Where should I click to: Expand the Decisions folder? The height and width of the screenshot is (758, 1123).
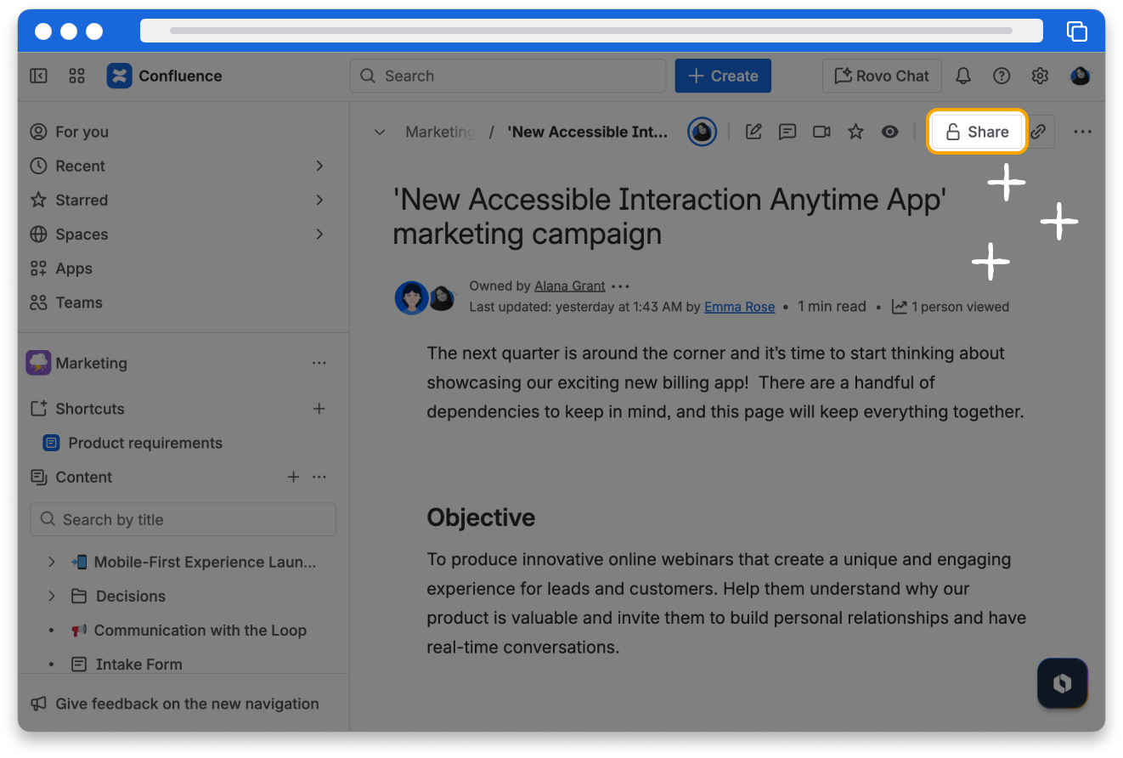tap(52, 596)
